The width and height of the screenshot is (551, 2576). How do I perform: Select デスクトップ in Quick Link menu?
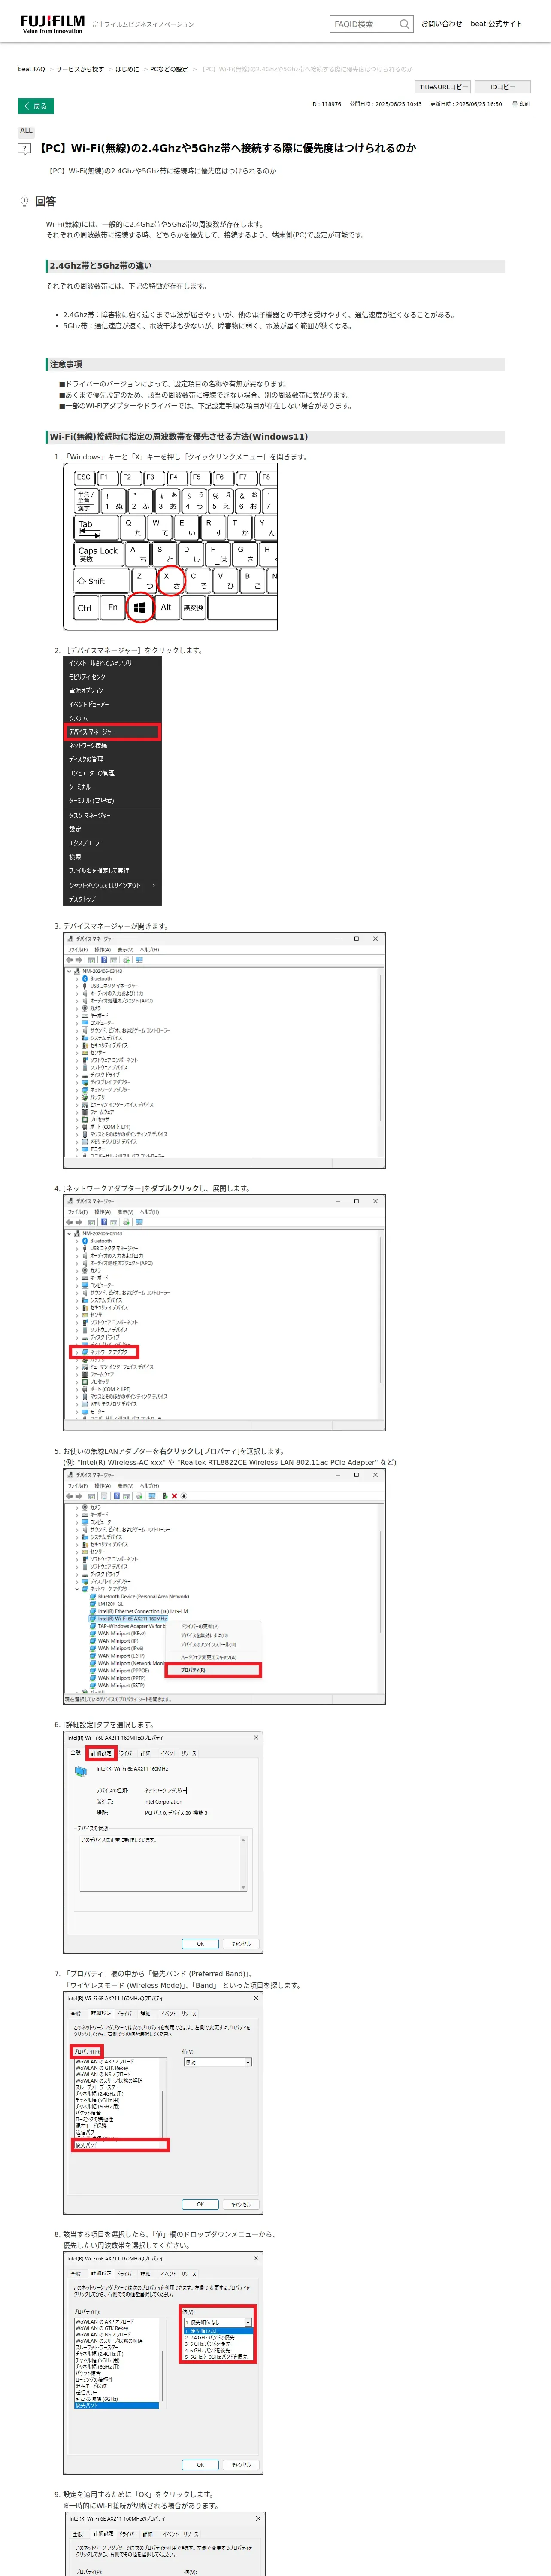113,899
